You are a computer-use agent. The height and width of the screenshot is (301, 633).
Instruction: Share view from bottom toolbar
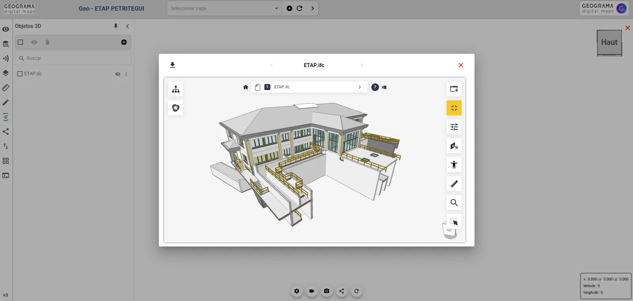coord(341,291)
